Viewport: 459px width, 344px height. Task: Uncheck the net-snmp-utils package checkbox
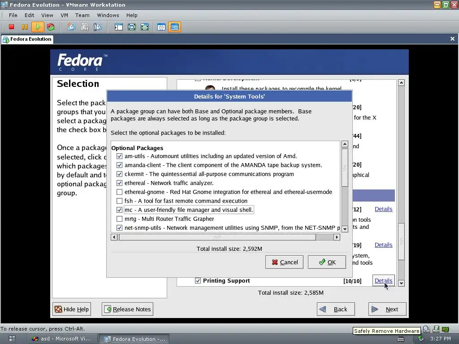point(119,228)
